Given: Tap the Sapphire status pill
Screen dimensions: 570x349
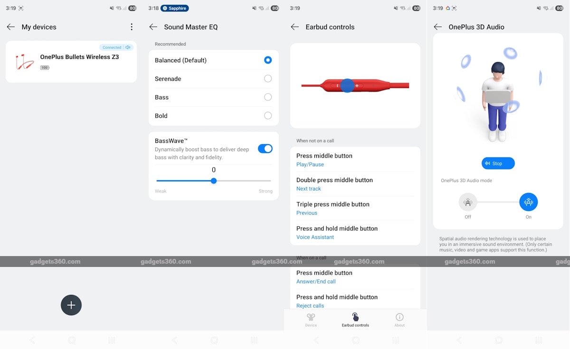Looking at the screenshot, I should tap(174, 8).
